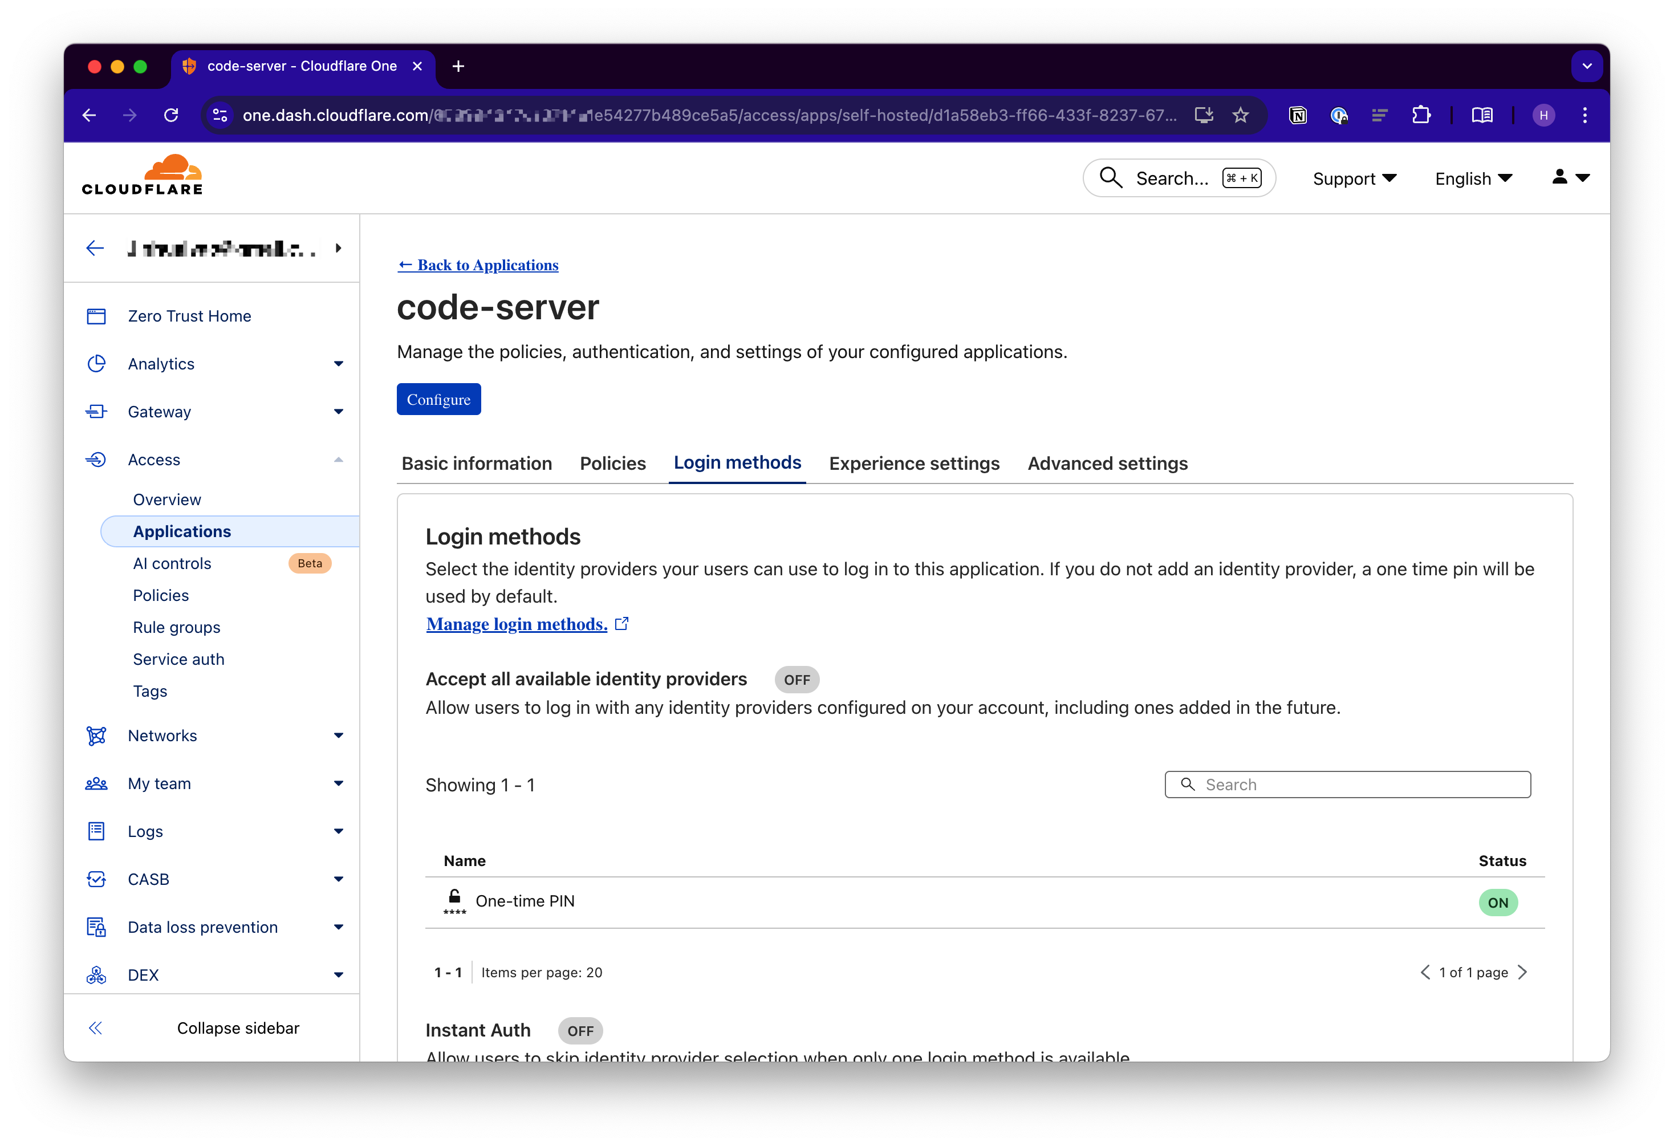1674x1146 pixels.
Task: Toggle Accept all available identity providers
Action: pyautogui.click(x=797, y=680)
